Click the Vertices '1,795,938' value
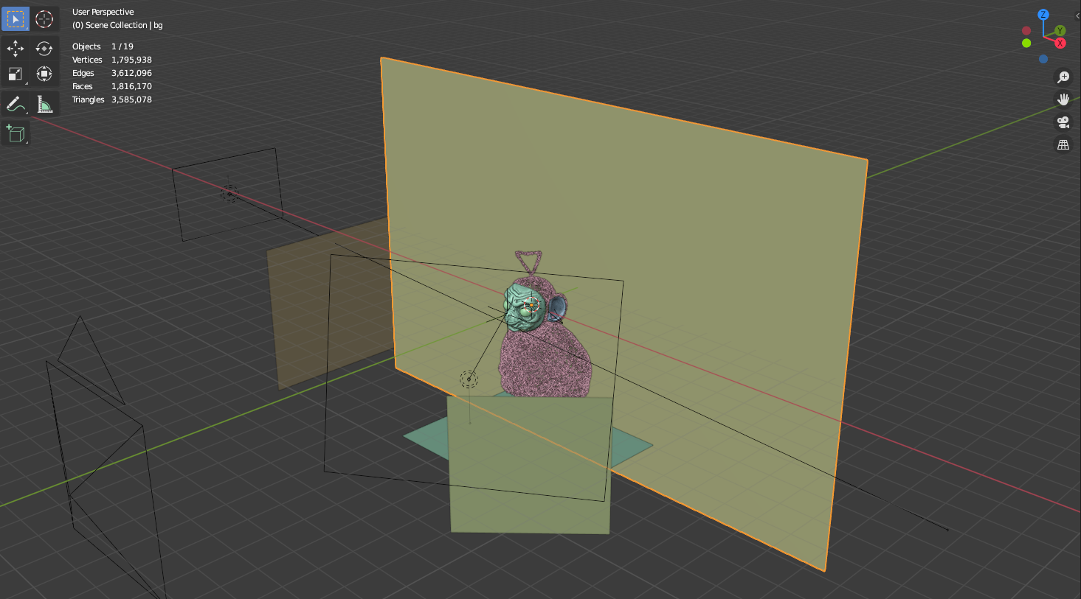Screen dimensions: 1081x599 pyautogui.click(x=131, y=60)
